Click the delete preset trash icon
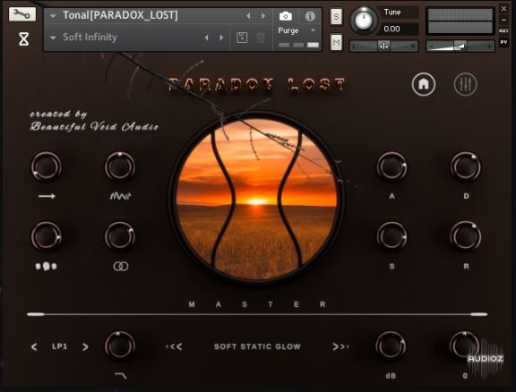Image resolution: width=516 pixels, height=392 pixels. pos(261,38)
